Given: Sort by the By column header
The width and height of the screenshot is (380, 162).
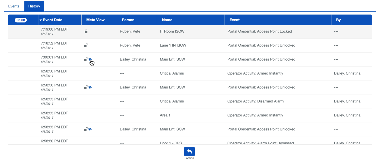Looking at the screenshot, I should (338, 20).
